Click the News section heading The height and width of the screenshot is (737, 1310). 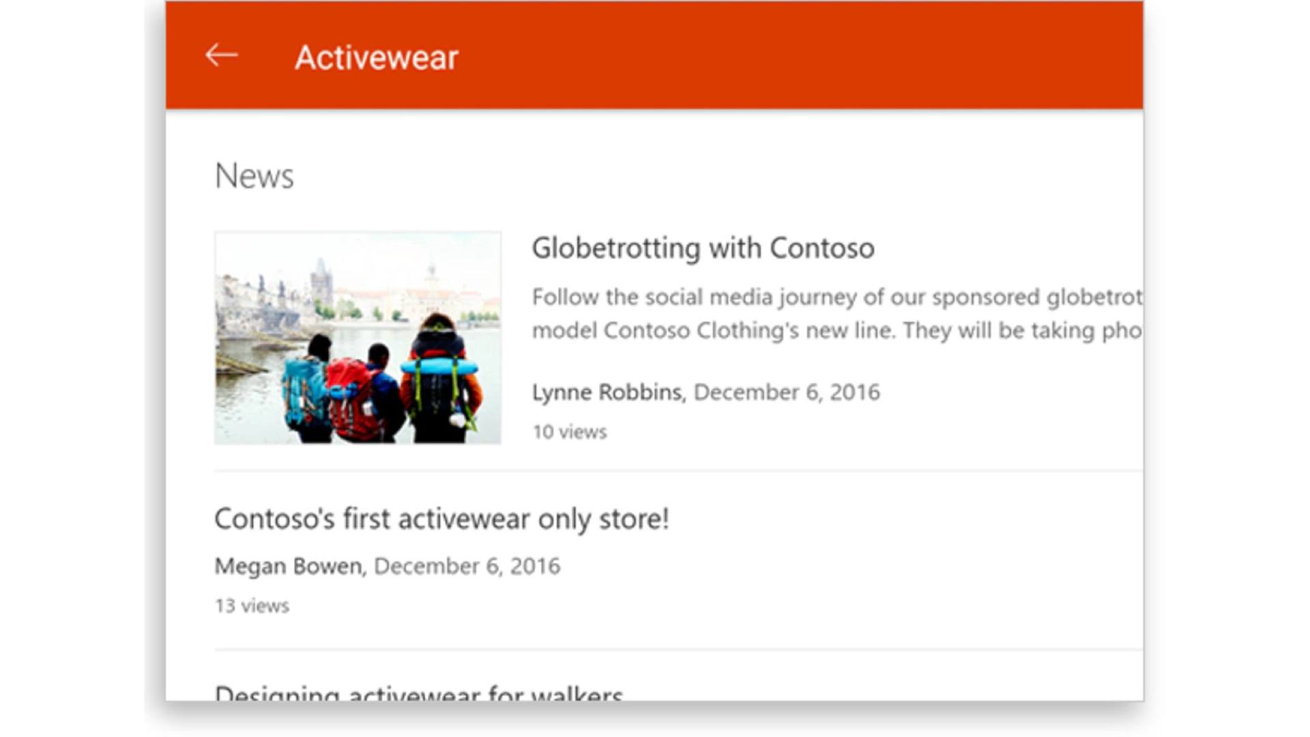[254, 176]
